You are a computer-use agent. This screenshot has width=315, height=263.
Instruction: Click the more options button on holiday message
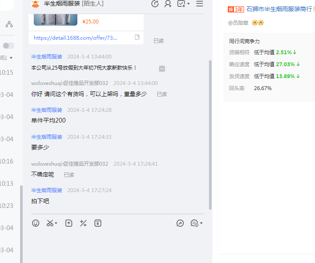click(x=162, y=68)
